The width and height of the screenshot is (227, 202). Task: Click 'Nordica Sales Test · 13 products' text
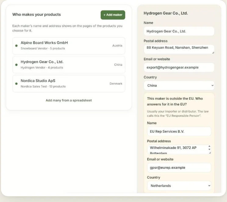(x=43, y=87)
